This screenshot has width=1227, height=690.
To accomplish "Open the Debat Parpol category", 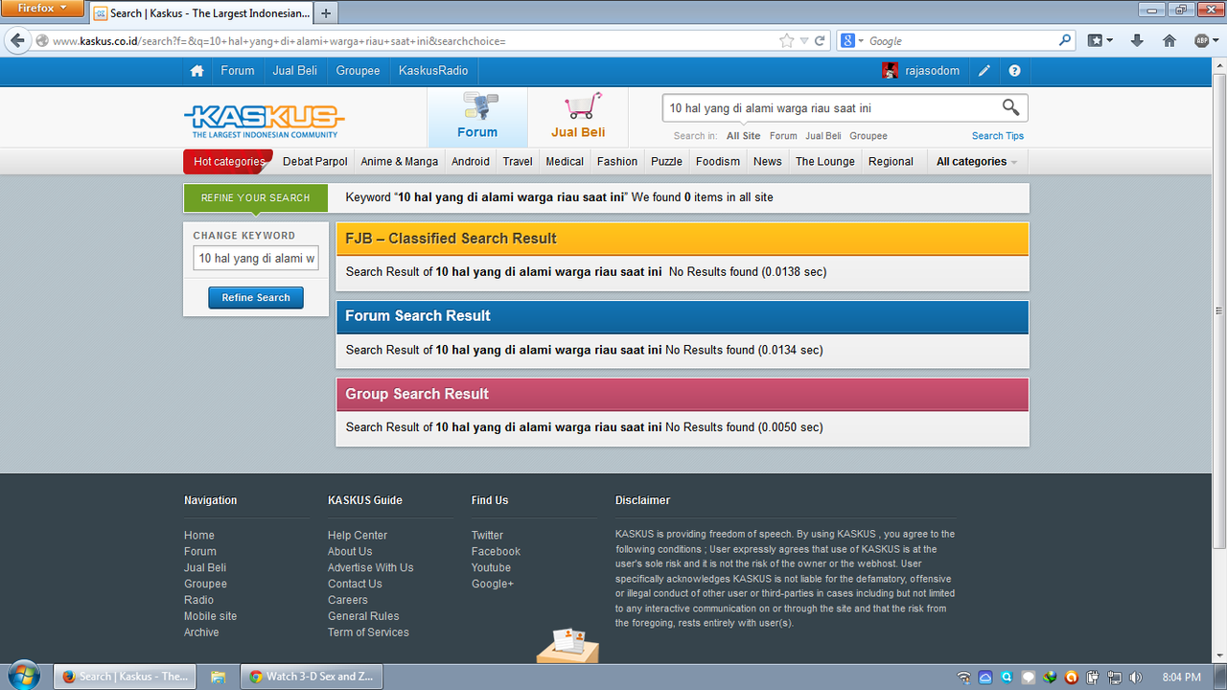I will pyautogui.click(x=315, y=162).
